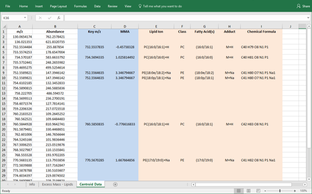Screen dimensions: 312x194
Task: Click cell containing 770.5670285
Action: click(x=94, y=160)
